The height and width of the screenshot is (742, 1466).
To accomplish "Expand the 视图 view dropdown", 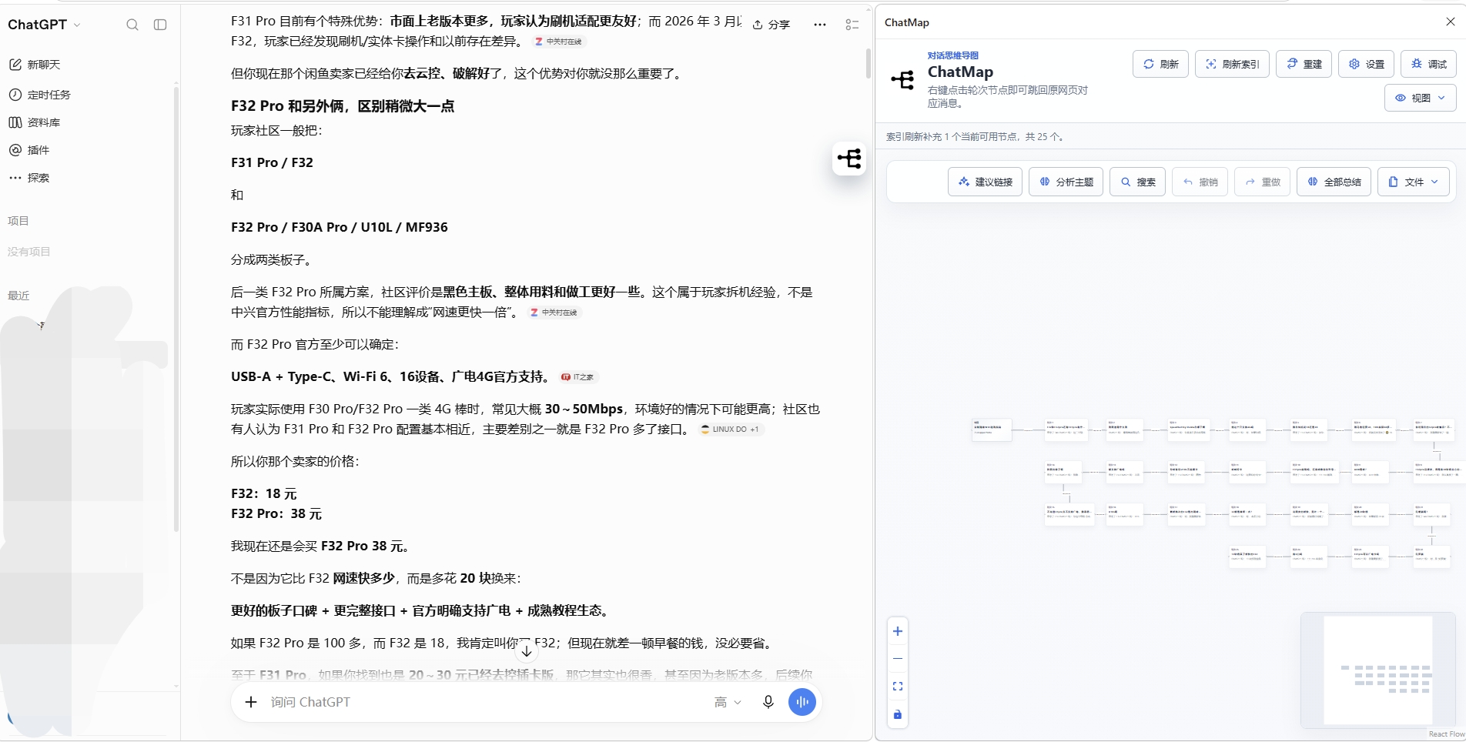I will click(x=1421, y=98).
